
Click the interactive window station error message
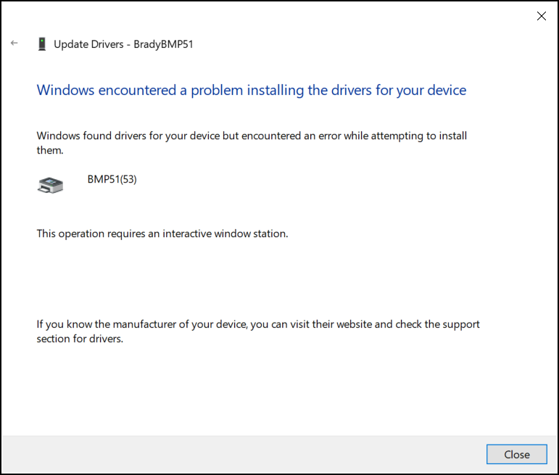pyautogui.click(x=162, y=234)
